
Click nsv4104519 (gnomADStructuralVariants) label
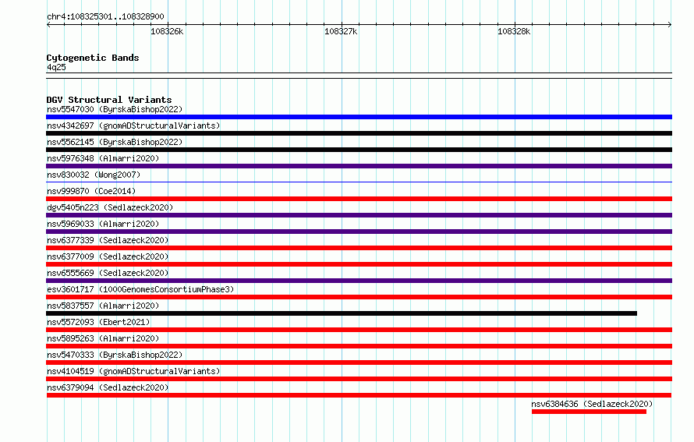(133, 371)
